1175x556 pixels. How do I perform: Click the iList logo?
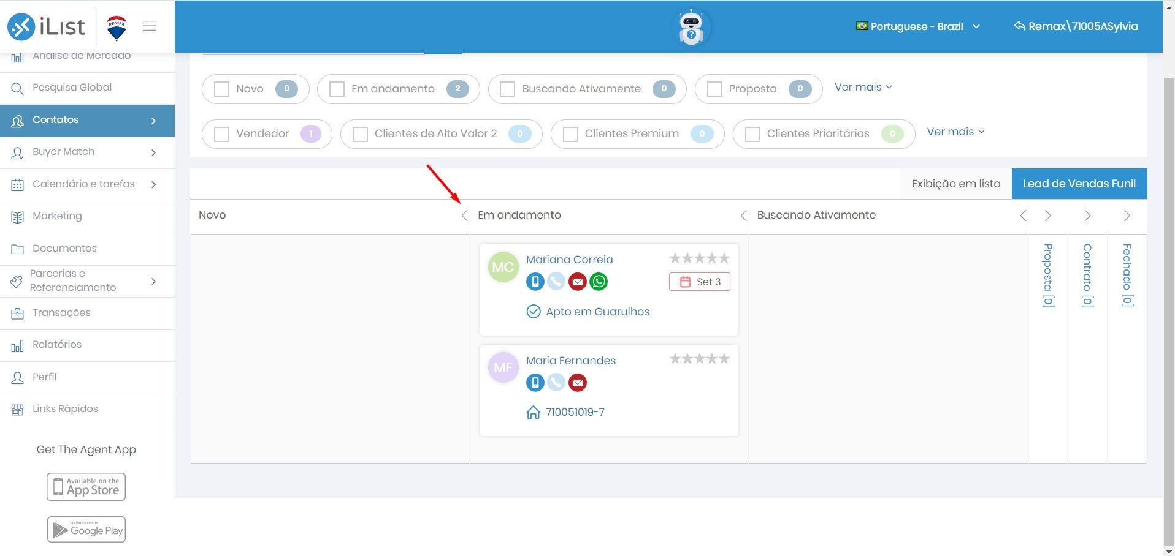(46, 26)
